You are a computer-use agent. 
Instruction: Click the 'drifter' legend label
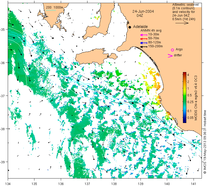click(x=178, y=55)
